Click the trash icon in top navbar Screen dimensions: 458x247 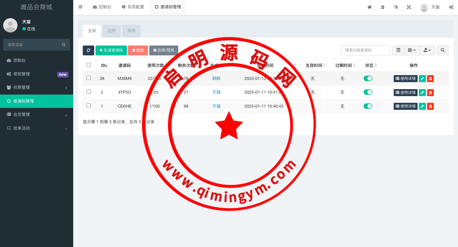click(x=383, y=7)
